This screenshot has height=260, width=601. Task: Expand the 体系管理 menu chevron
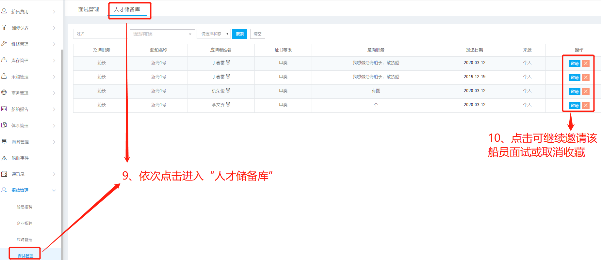coord(54,125)
